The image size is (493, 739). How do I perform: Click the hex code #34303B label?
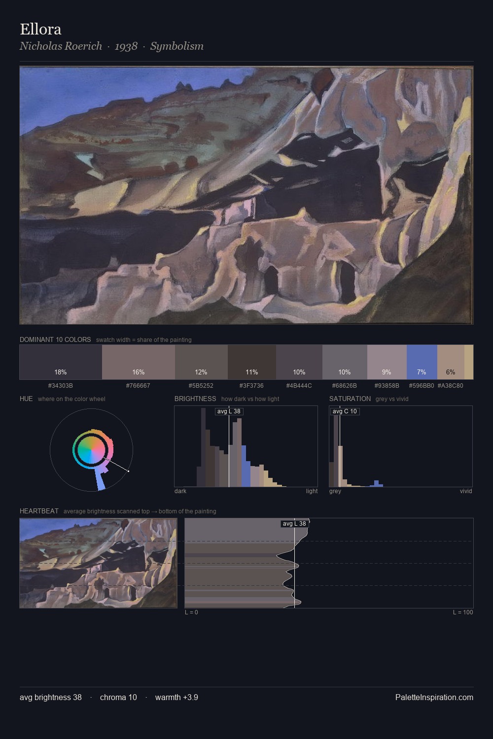tap(61, 386)
